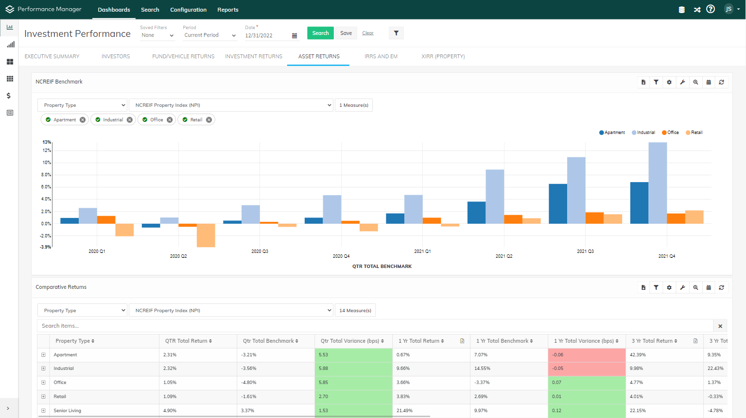
Task: Toggle the Apartment chip checkmark
Action: coord(48,120)
